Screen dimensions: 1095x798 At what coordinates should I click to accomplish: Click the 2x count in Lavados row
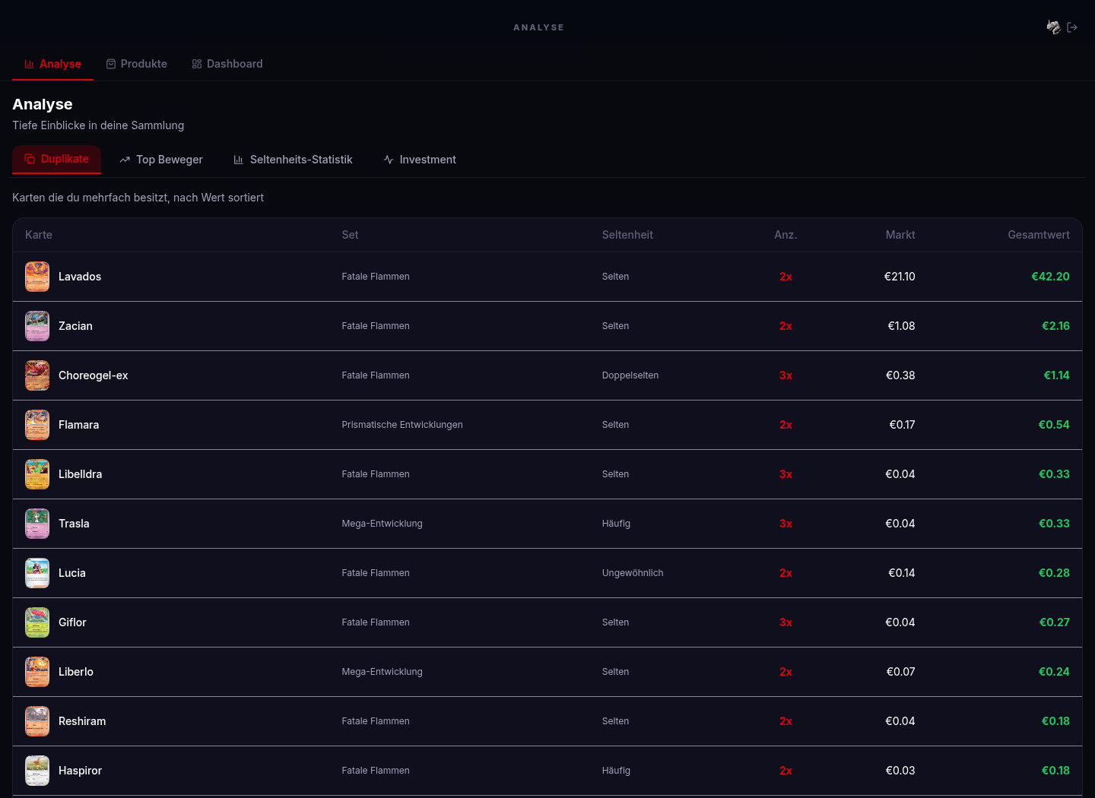[x=786, y=277]
